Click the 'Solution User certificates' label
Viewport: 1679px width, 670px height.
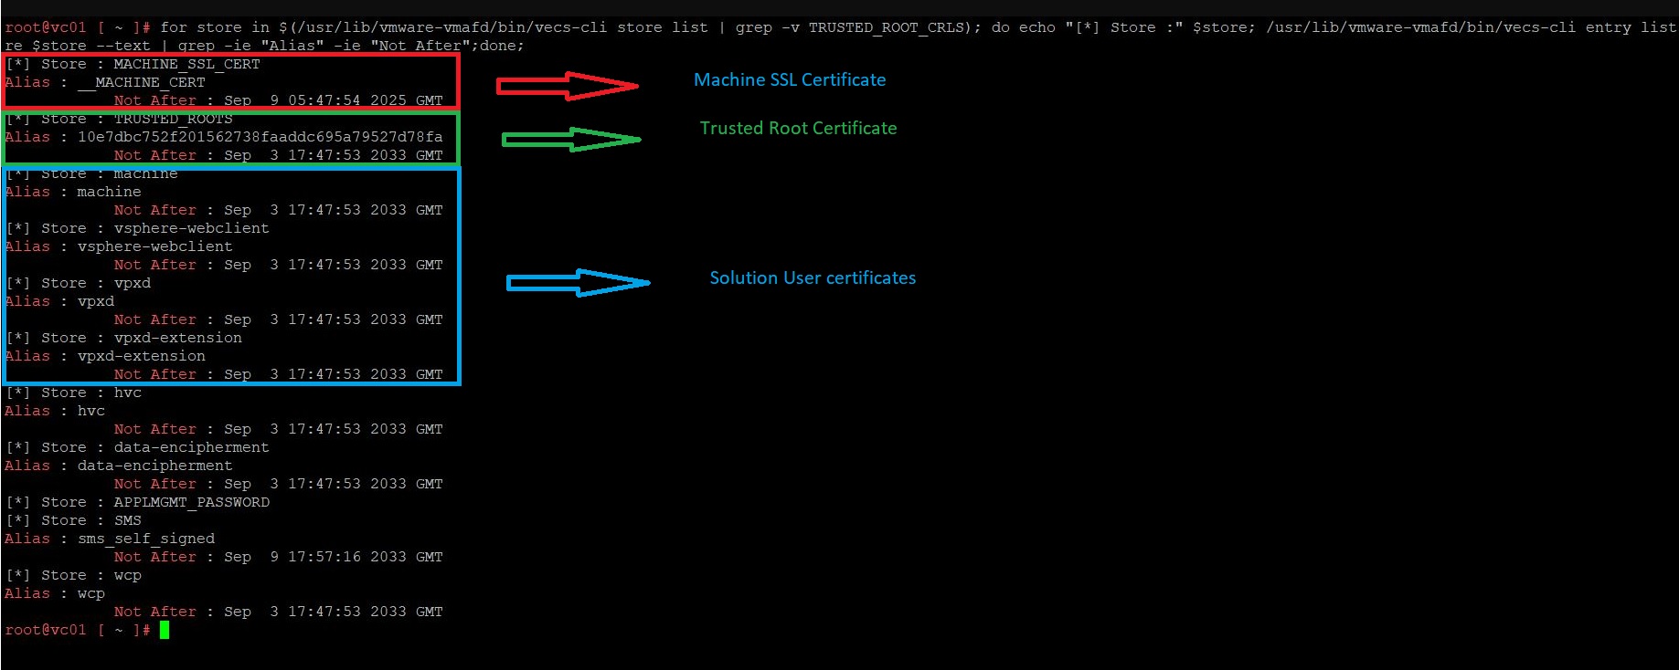click(x=813, y=277)
